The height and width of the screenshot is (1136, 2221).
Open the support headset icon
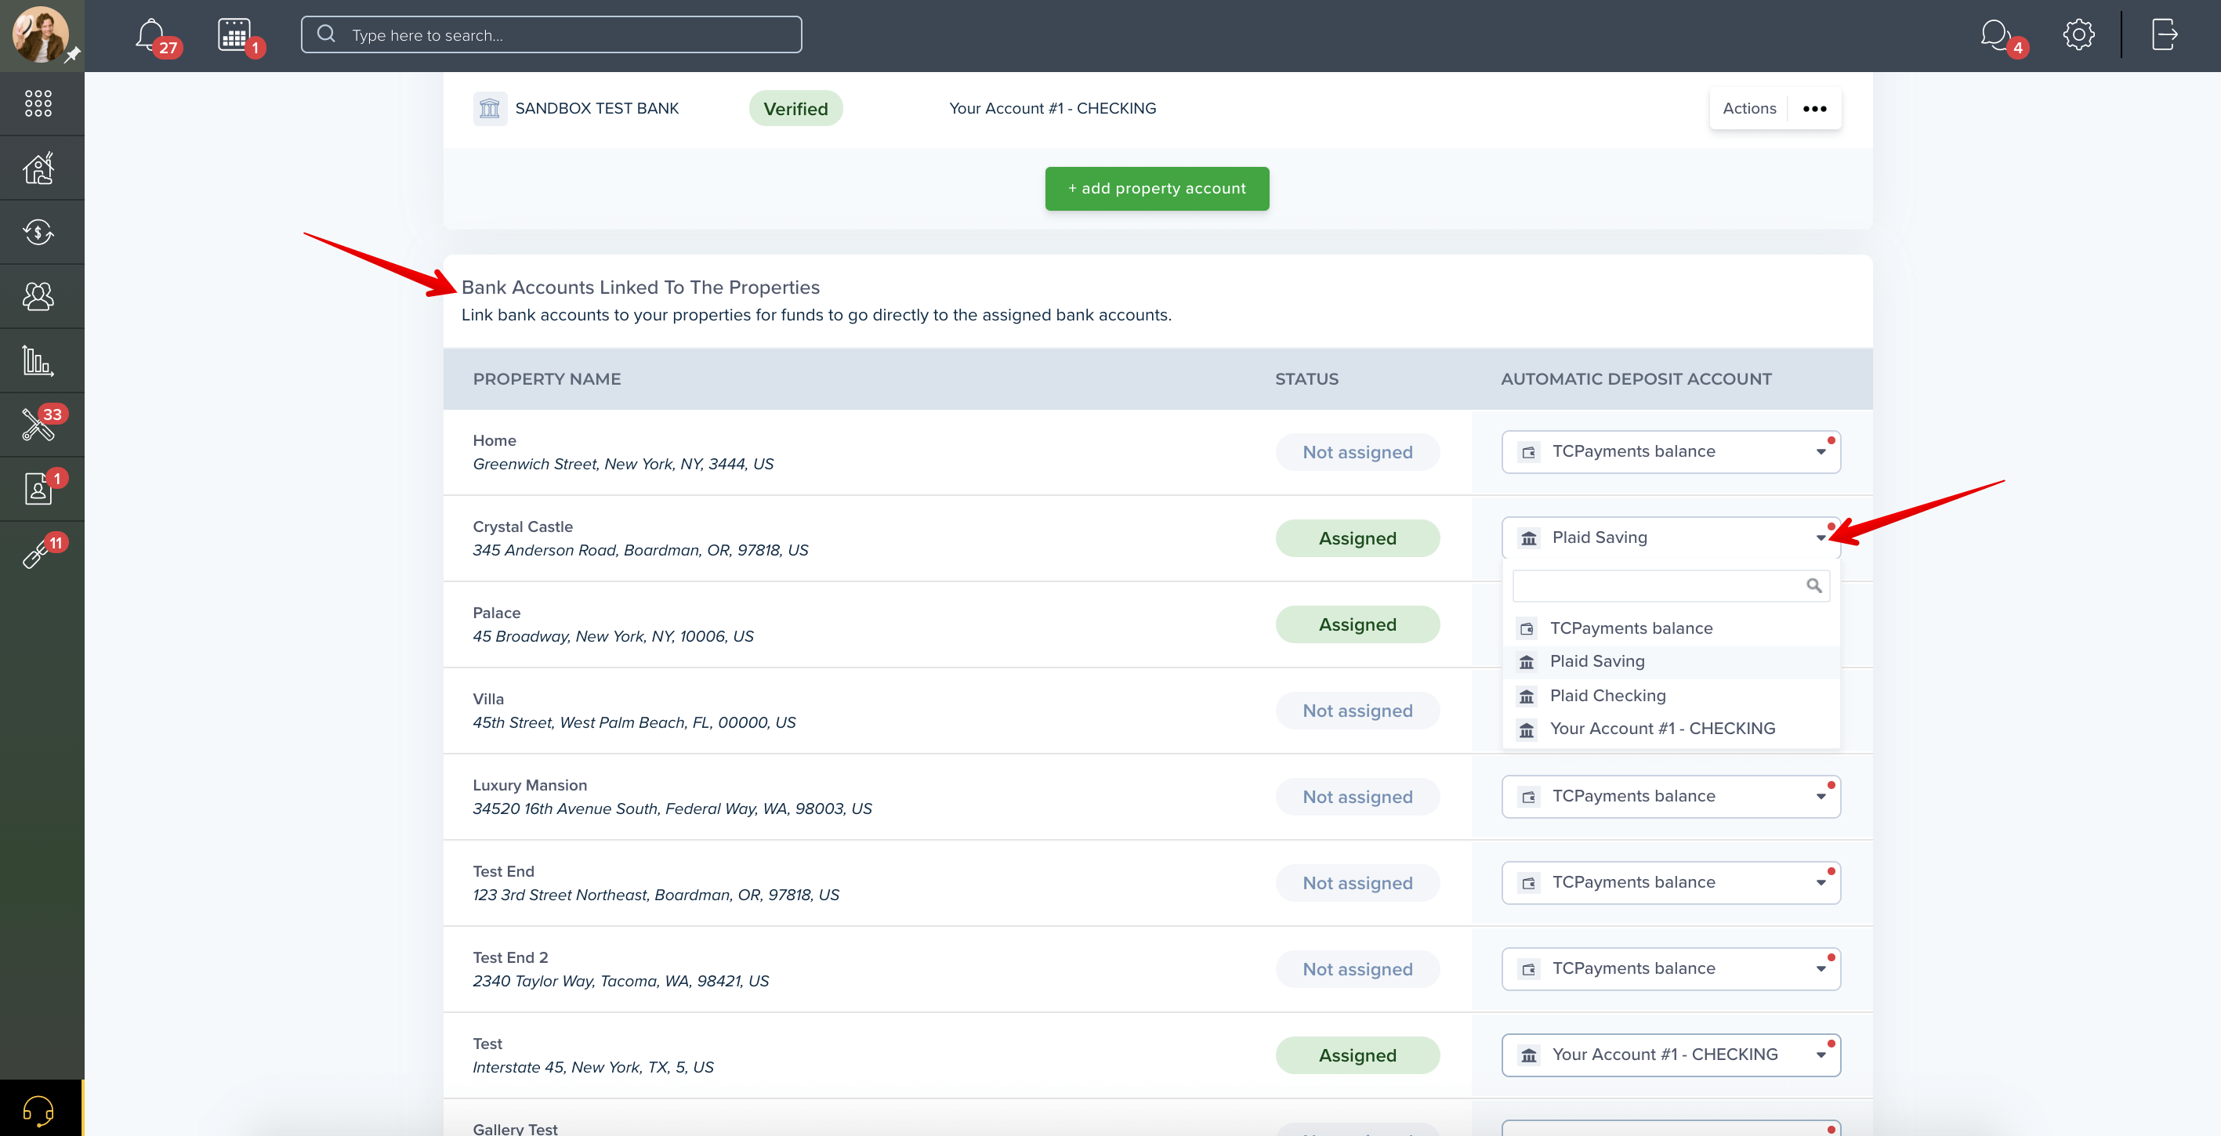pyautogui.click(x=39, y=1110)
